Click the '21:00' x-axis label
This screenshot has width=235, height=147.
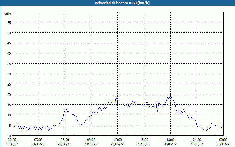click(197, 140)
